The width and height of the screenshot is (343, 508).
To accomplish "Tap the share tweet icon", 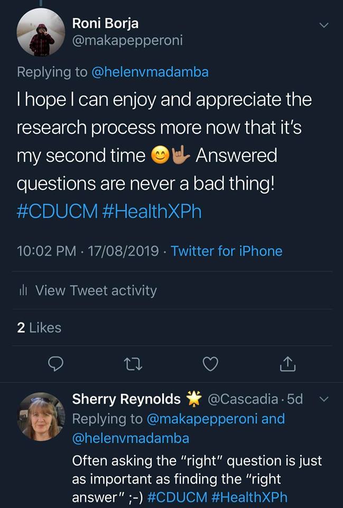I will click(x=286, y=364).
